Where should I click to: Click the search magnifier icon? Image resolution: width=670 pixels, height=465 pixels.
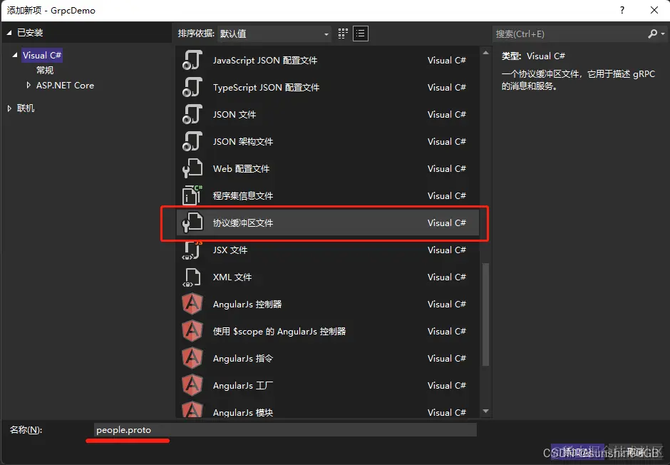[652, 34]
